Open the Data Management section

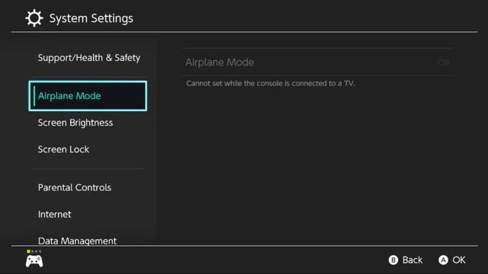[x=77, y=241]
